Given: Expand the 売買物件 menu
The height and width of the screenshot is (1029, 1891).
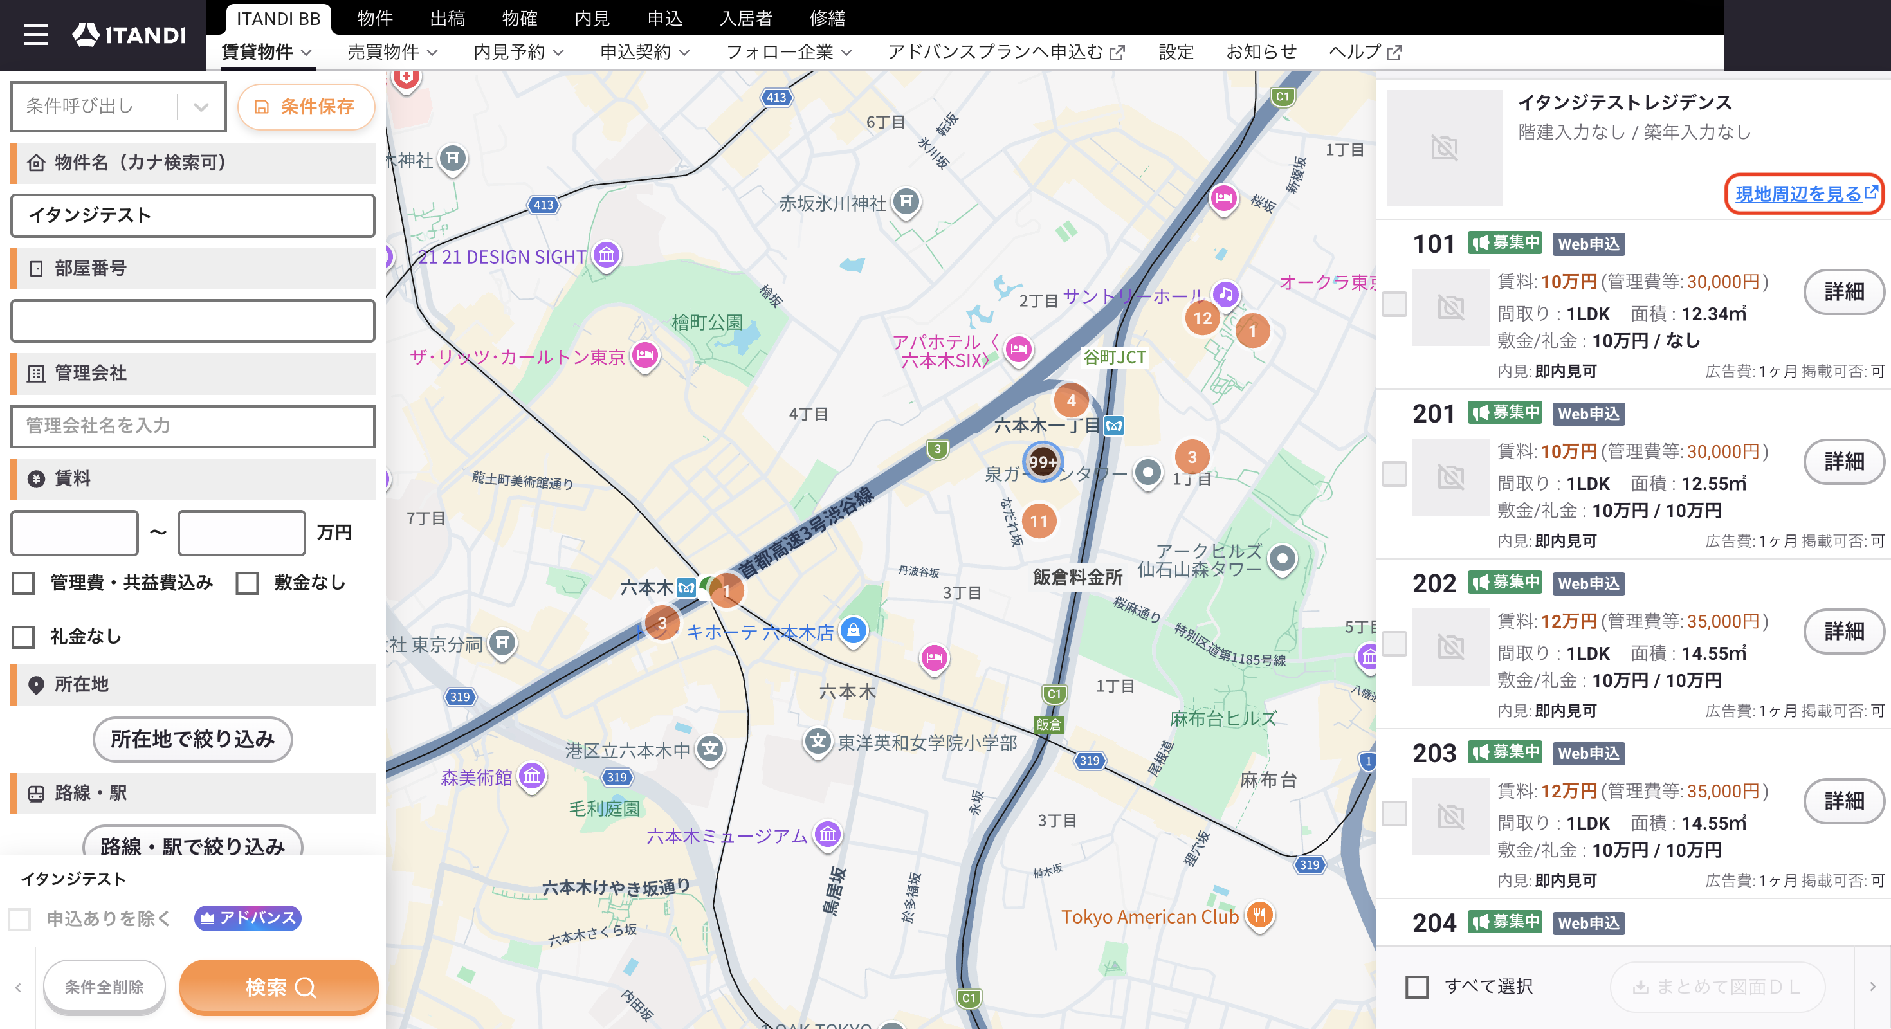Looking at the screenshot, I should [393, 52].
